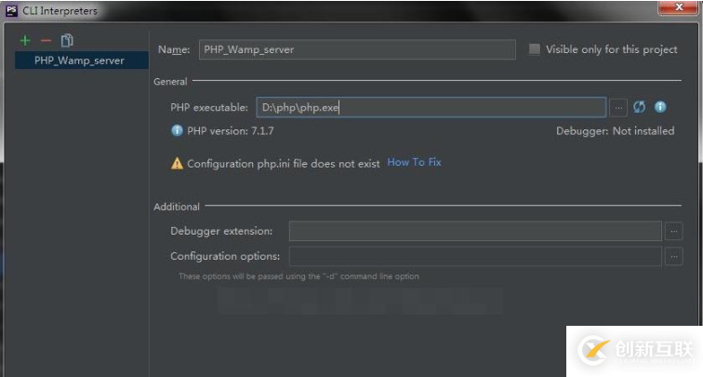Click the Configuration options text field

(x=475, y=256)
